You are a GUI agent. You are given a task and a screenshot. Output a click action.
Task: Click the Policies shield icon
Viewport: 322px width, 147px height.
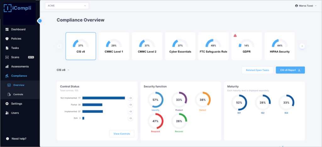coord(7,39)
